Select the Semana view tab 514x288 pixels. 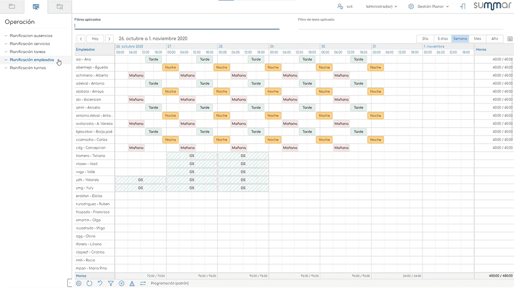pyautogui.click(x=460, y=39)
